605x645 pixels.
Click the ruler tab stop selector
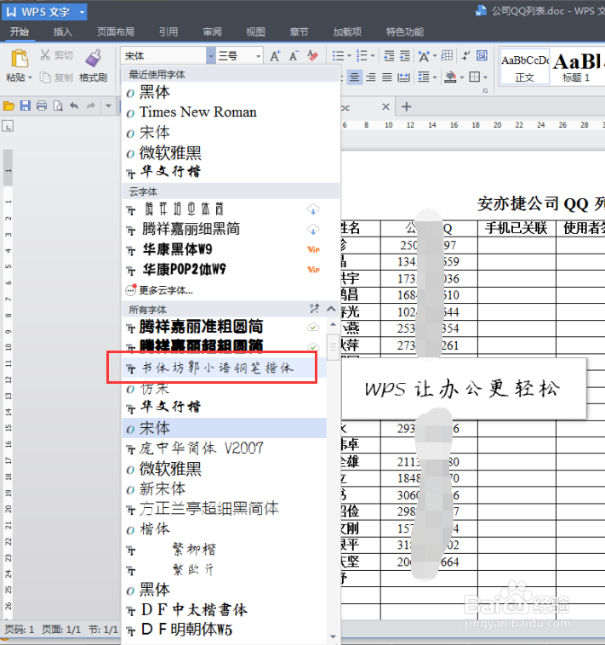[8, 126]
